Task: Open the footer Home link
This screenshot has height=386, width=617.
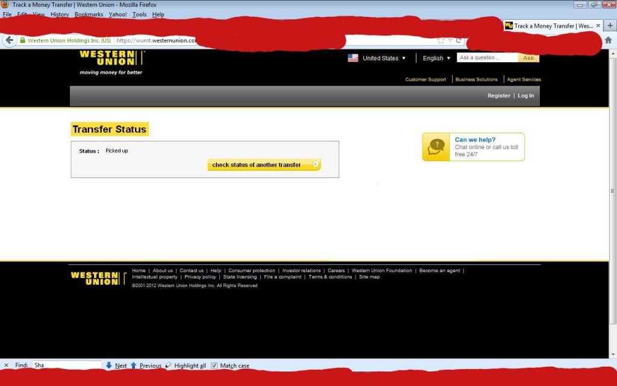Action: point(139,271)
